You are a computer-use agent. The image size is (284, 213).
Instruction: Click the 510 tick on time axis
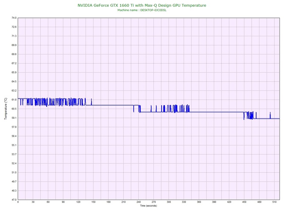point(274,202)
